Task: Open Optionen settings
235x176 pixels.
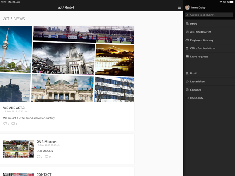Action: [x=209, y=90]
